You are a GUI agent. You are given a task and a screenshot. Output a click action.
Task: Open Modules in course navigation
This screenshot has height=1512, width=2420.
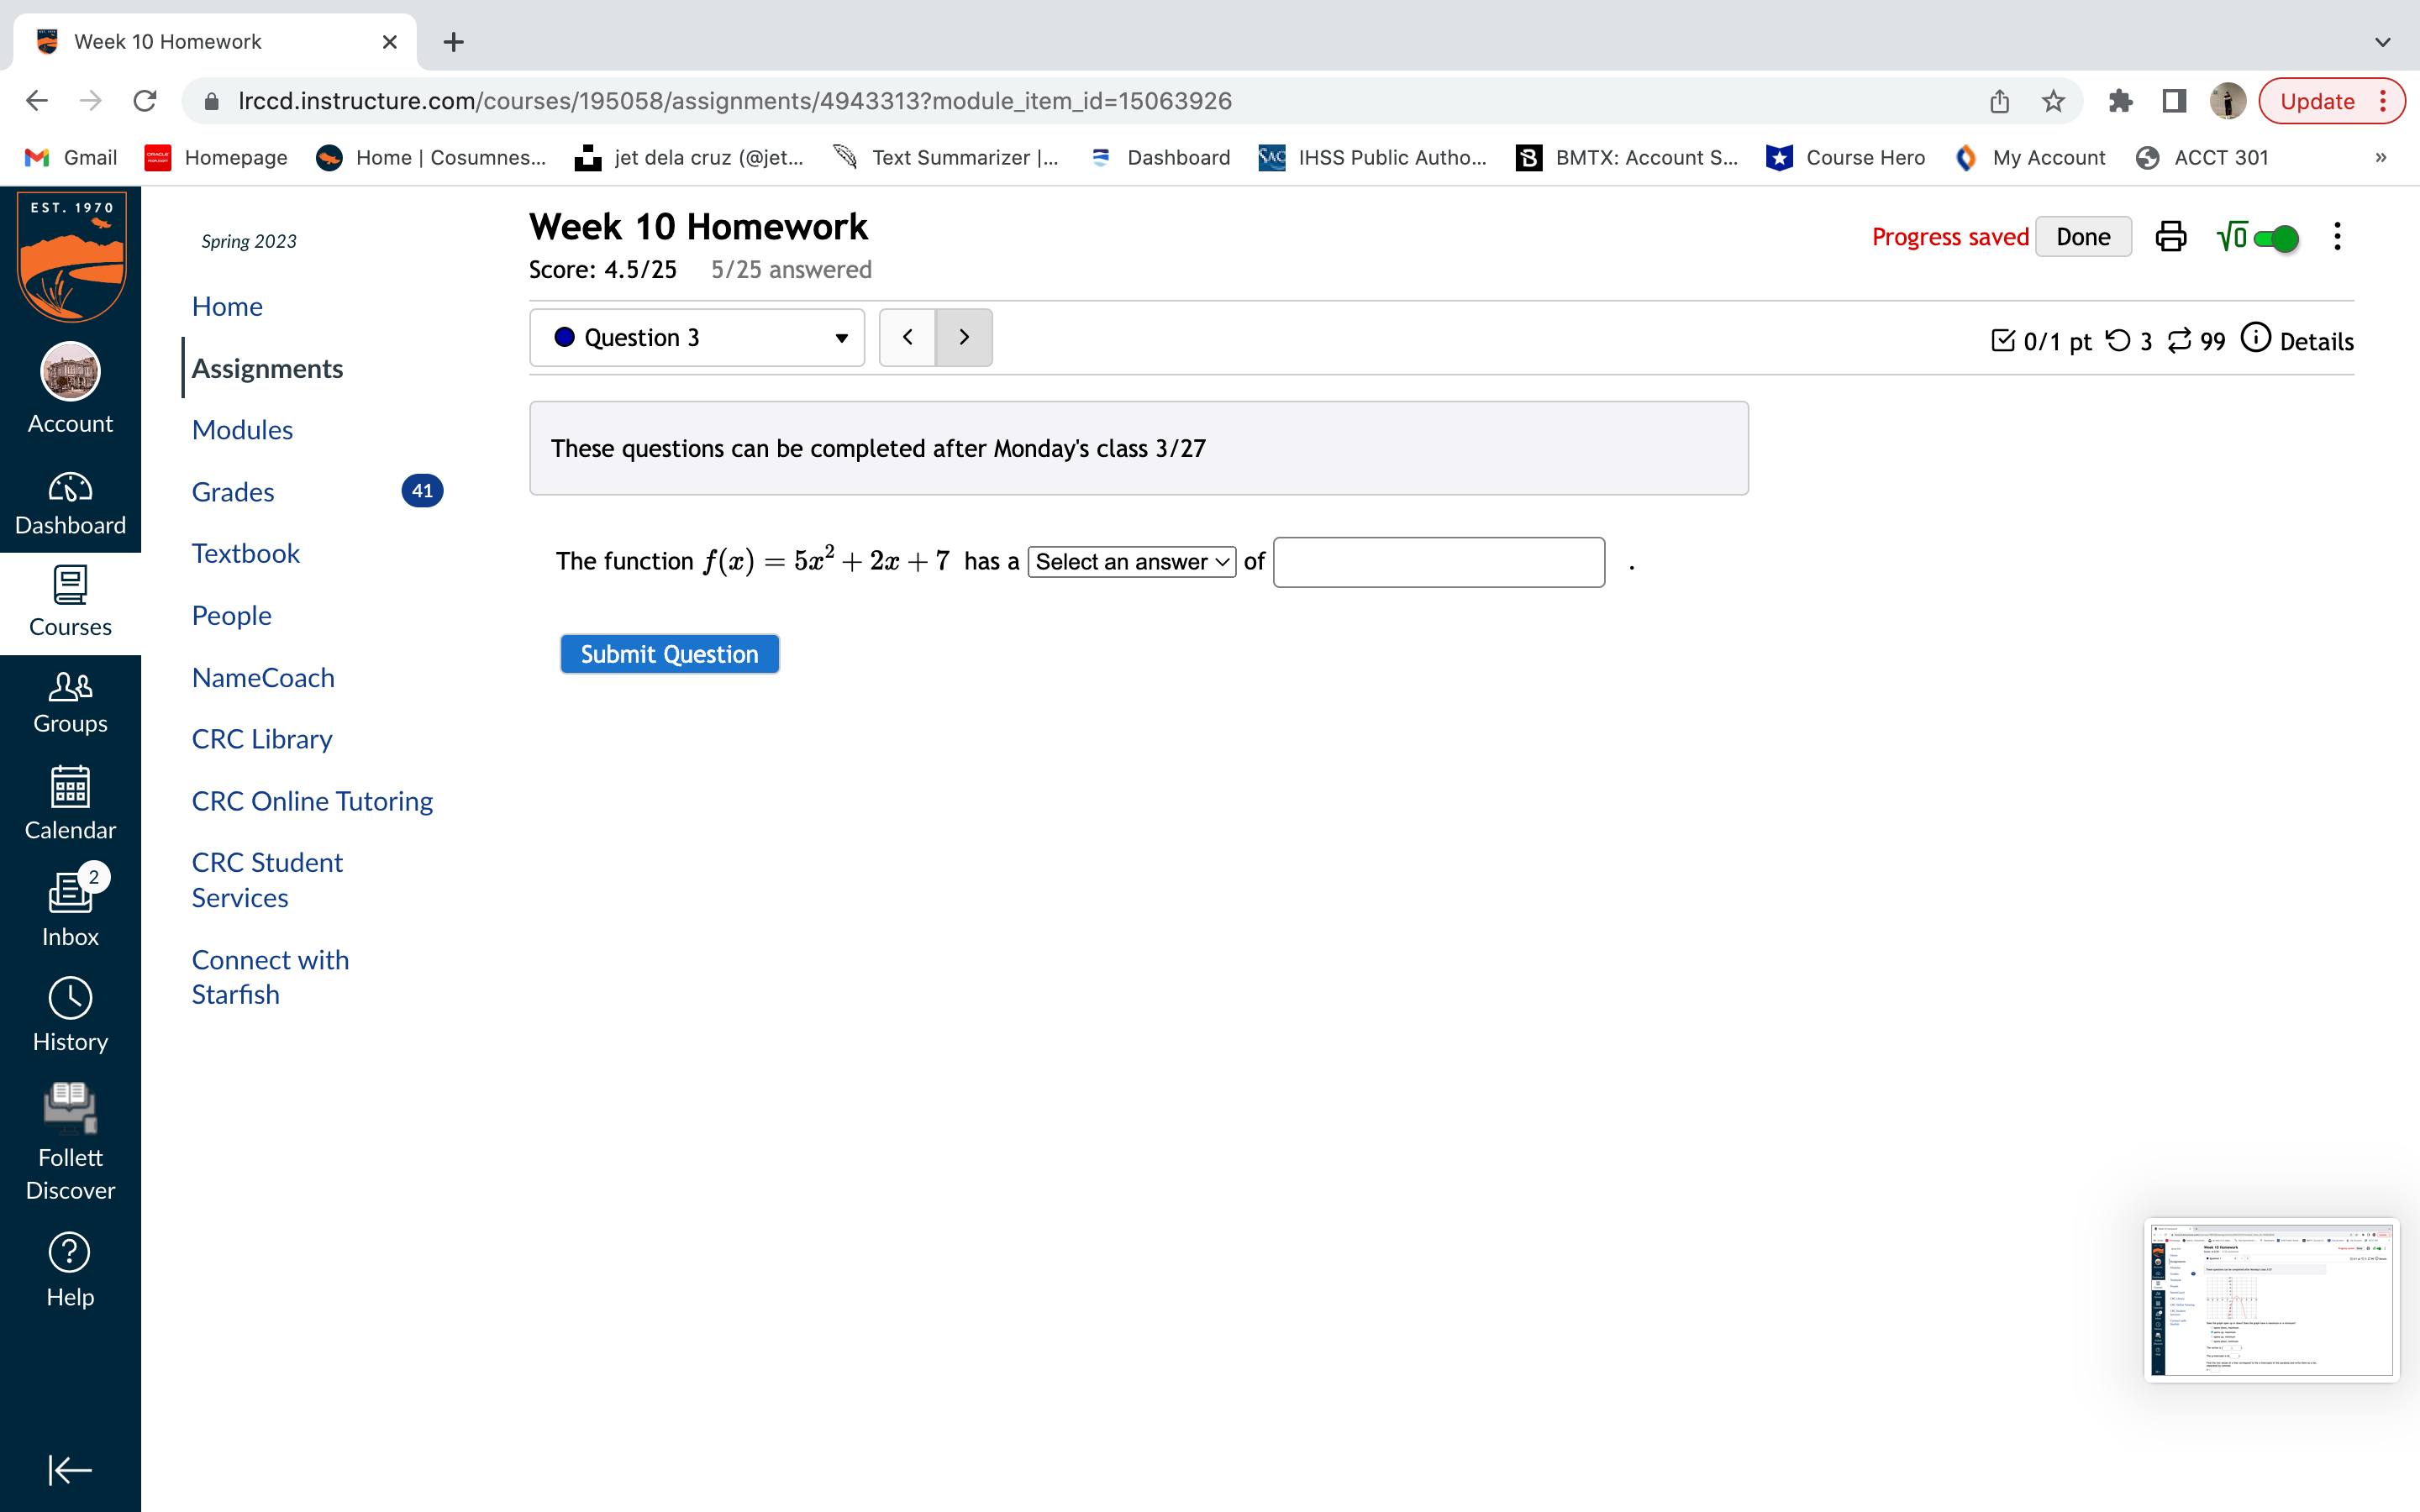point(242,430)
